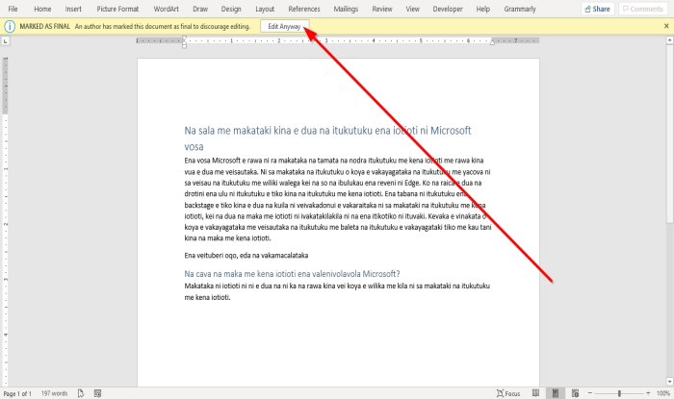Close the Marked as Final message bar
This screenshot has height=399, width=674.
click(666, 26)
